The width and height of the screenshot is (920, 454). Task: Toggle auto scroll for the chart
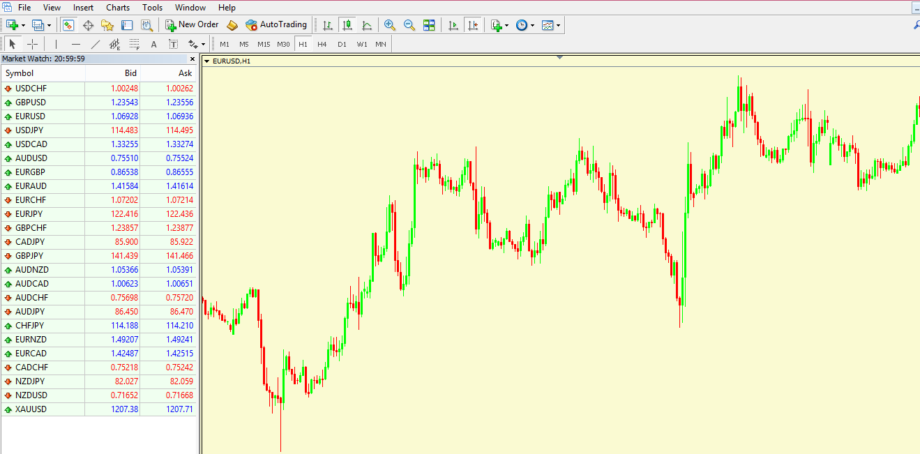coord(453,25)
